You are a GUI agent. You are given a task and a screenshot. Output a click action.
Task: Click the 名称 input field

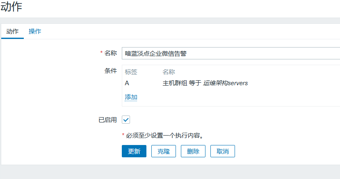(231, 53)
